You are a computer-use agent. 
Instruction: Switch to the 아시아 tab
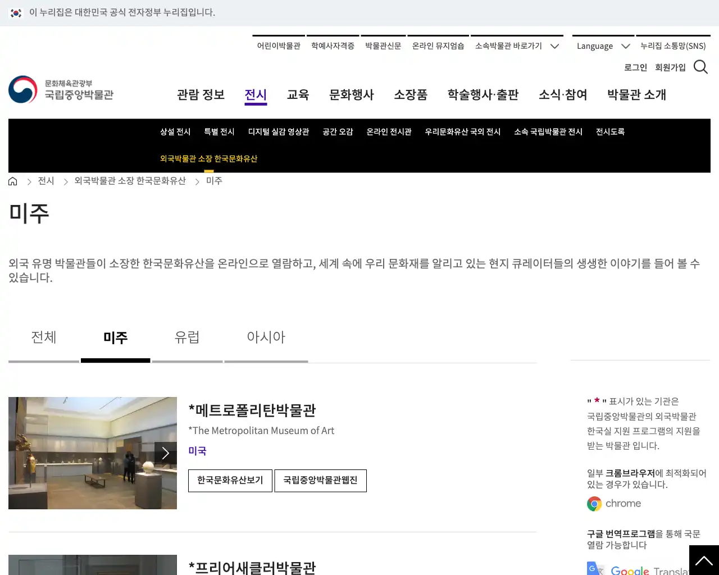(266, 337)
